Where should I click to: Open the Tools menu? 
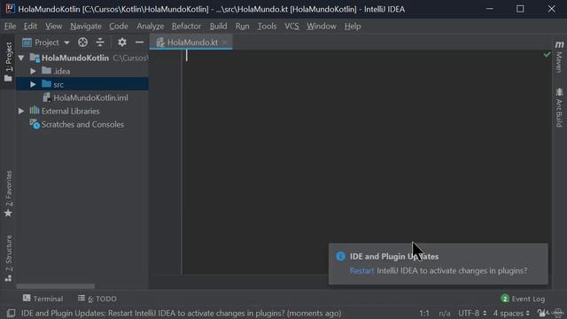(267, 26)
